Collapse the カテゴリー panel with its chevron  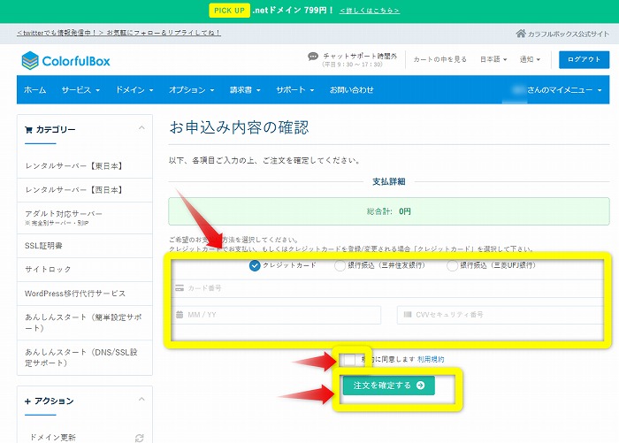[x=141, y=129]
